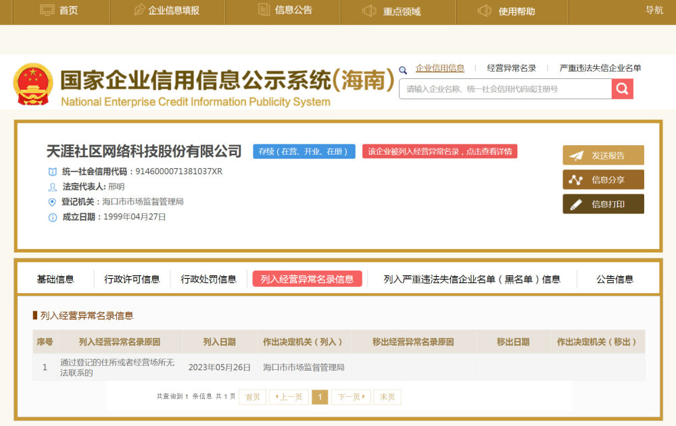This screenshot has height=426, width=676.
Task: Click the 移出经营异常名录原因 column header
Action: [414, 342]
